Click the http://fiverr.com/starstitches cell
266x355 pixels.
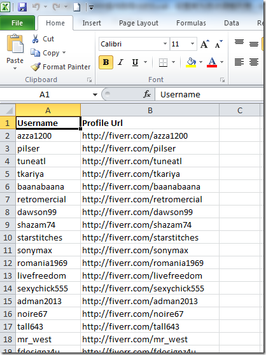click(x=150, y=237)
